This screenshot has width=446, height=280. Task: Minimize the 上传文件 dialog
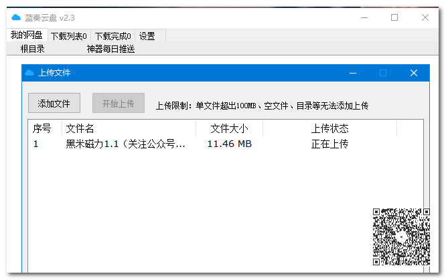coord(353,74)
